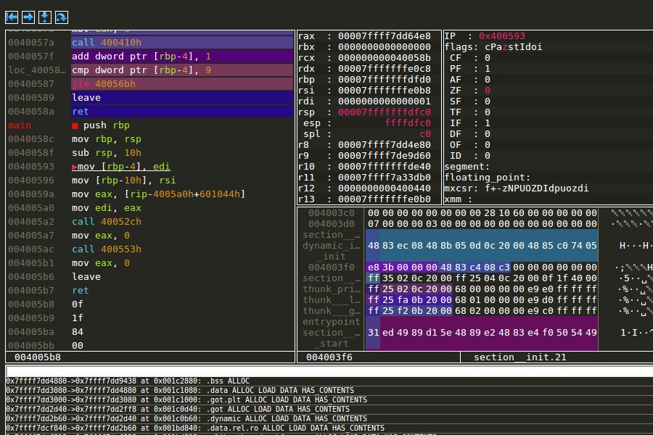Image resolution: width=653 pixels, height=435 pixels.
Task: Follow the 'call 40052ch' instruction
Action: 106,221
